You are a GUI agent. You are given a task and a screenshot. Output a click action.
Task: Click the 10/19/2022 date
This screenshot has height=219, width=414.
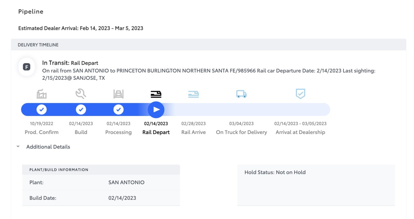pos(42,123)
